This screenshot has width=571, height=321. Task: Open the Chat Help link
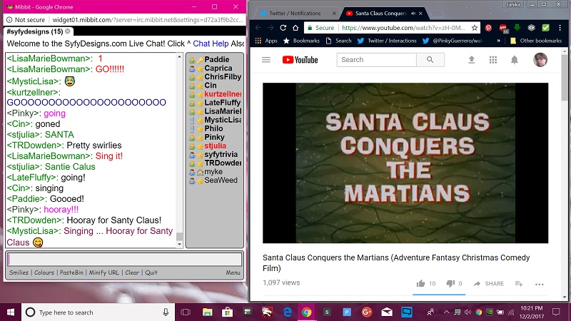pos(211,44)
